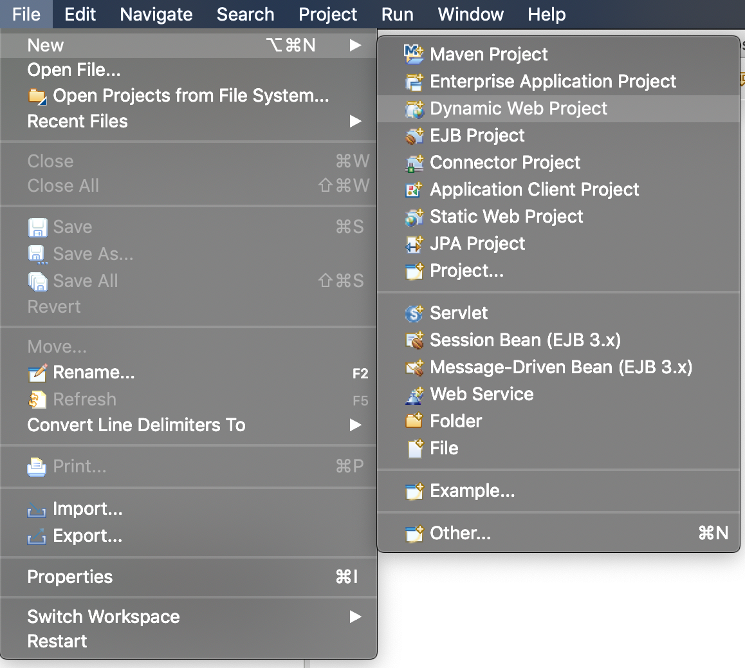The height and width of the screenshot is (668, 745).
Task: Select Example... label in New submenu
Action: [x=472, y=491]
